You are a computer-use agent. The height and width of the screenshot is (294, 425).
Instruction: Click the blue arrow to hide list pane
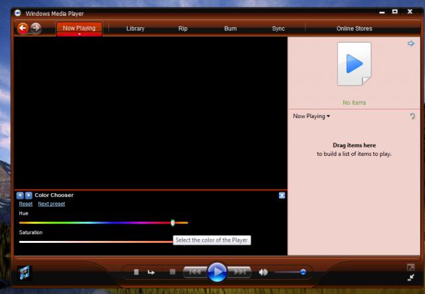point(411,43)
